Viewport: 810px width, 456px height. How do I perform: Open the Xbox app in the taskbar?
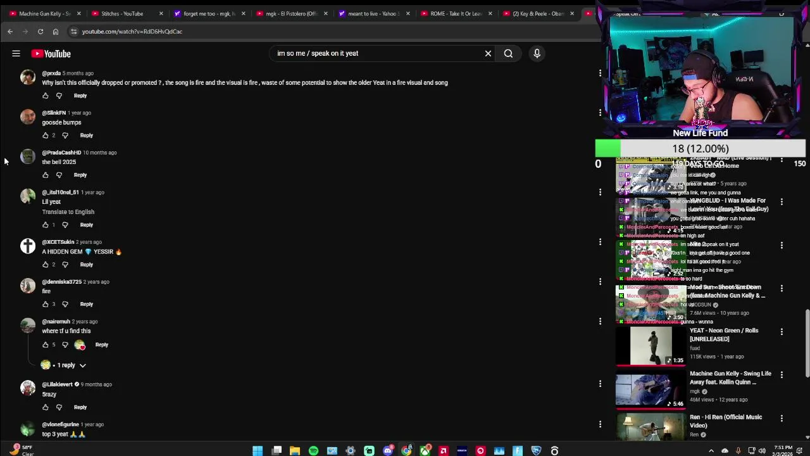click(425, 451)
